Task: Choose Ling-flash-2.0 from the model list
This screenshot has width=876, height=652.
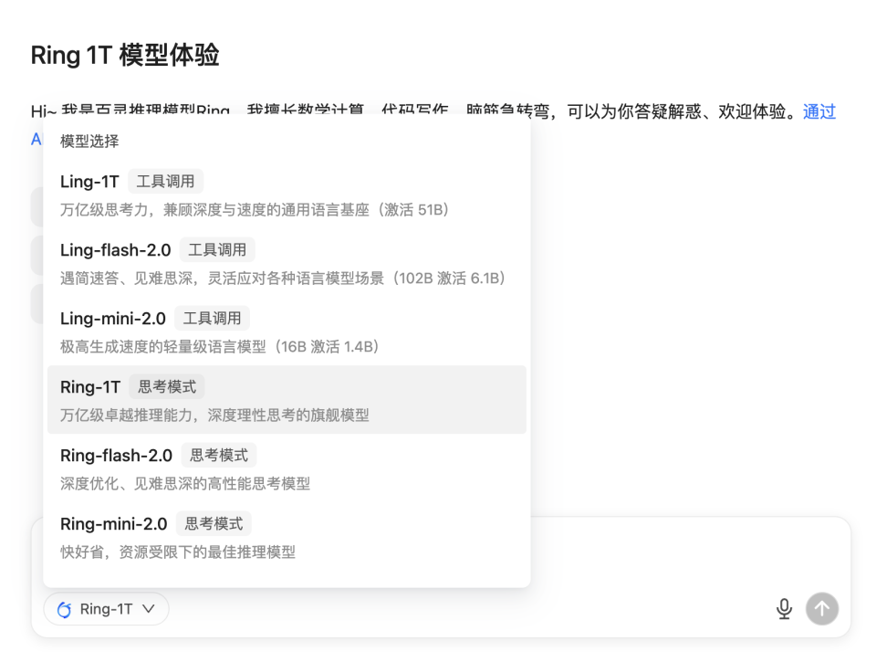Action: click(x=115, y=250)
